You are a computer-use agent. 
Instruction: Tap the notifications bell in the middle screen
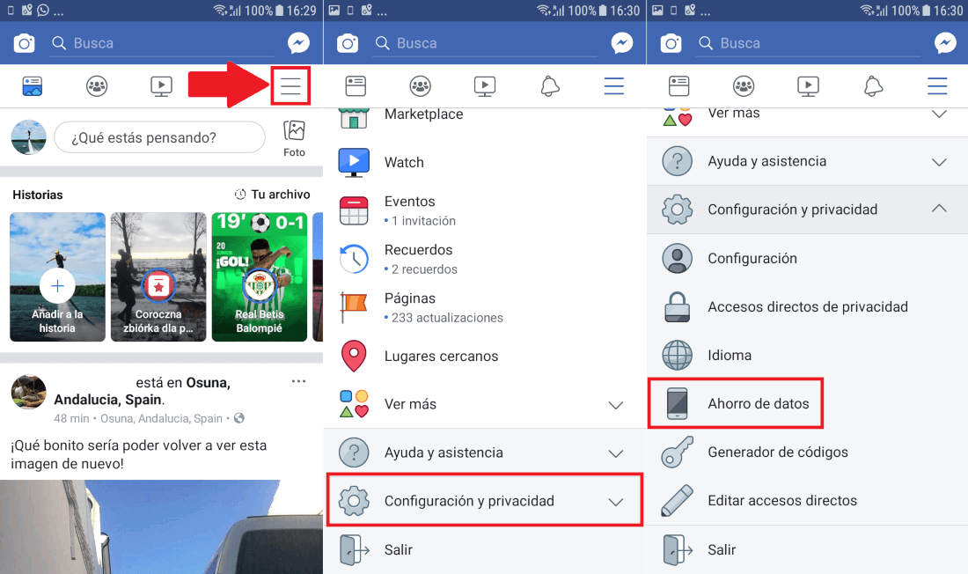tap(549, 86)
